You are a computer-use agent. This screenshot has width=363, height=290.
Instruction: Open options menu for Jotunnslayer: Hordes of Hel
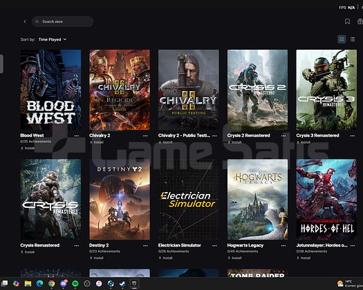353,246
